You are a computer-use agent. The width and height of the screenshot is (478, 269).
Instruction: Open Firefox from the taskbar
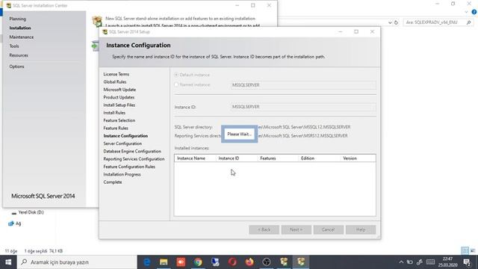tap(249, 262)
